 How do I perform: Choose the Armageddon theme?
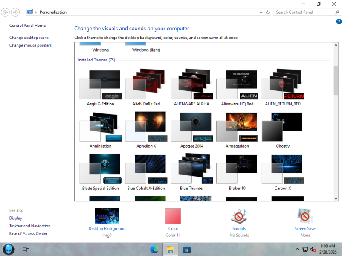click(x=237, y=130)
